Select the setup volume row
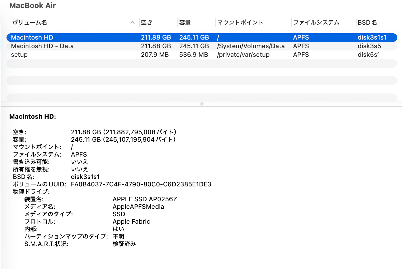402x269 pixels. point(19,54)
